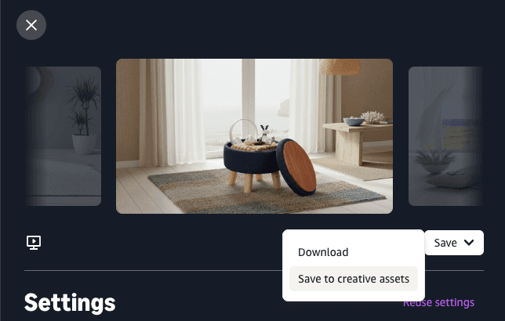Select the dimmed right curtain room thumbnail
Screen dimensions: 505x321
[x=445, y=136]
